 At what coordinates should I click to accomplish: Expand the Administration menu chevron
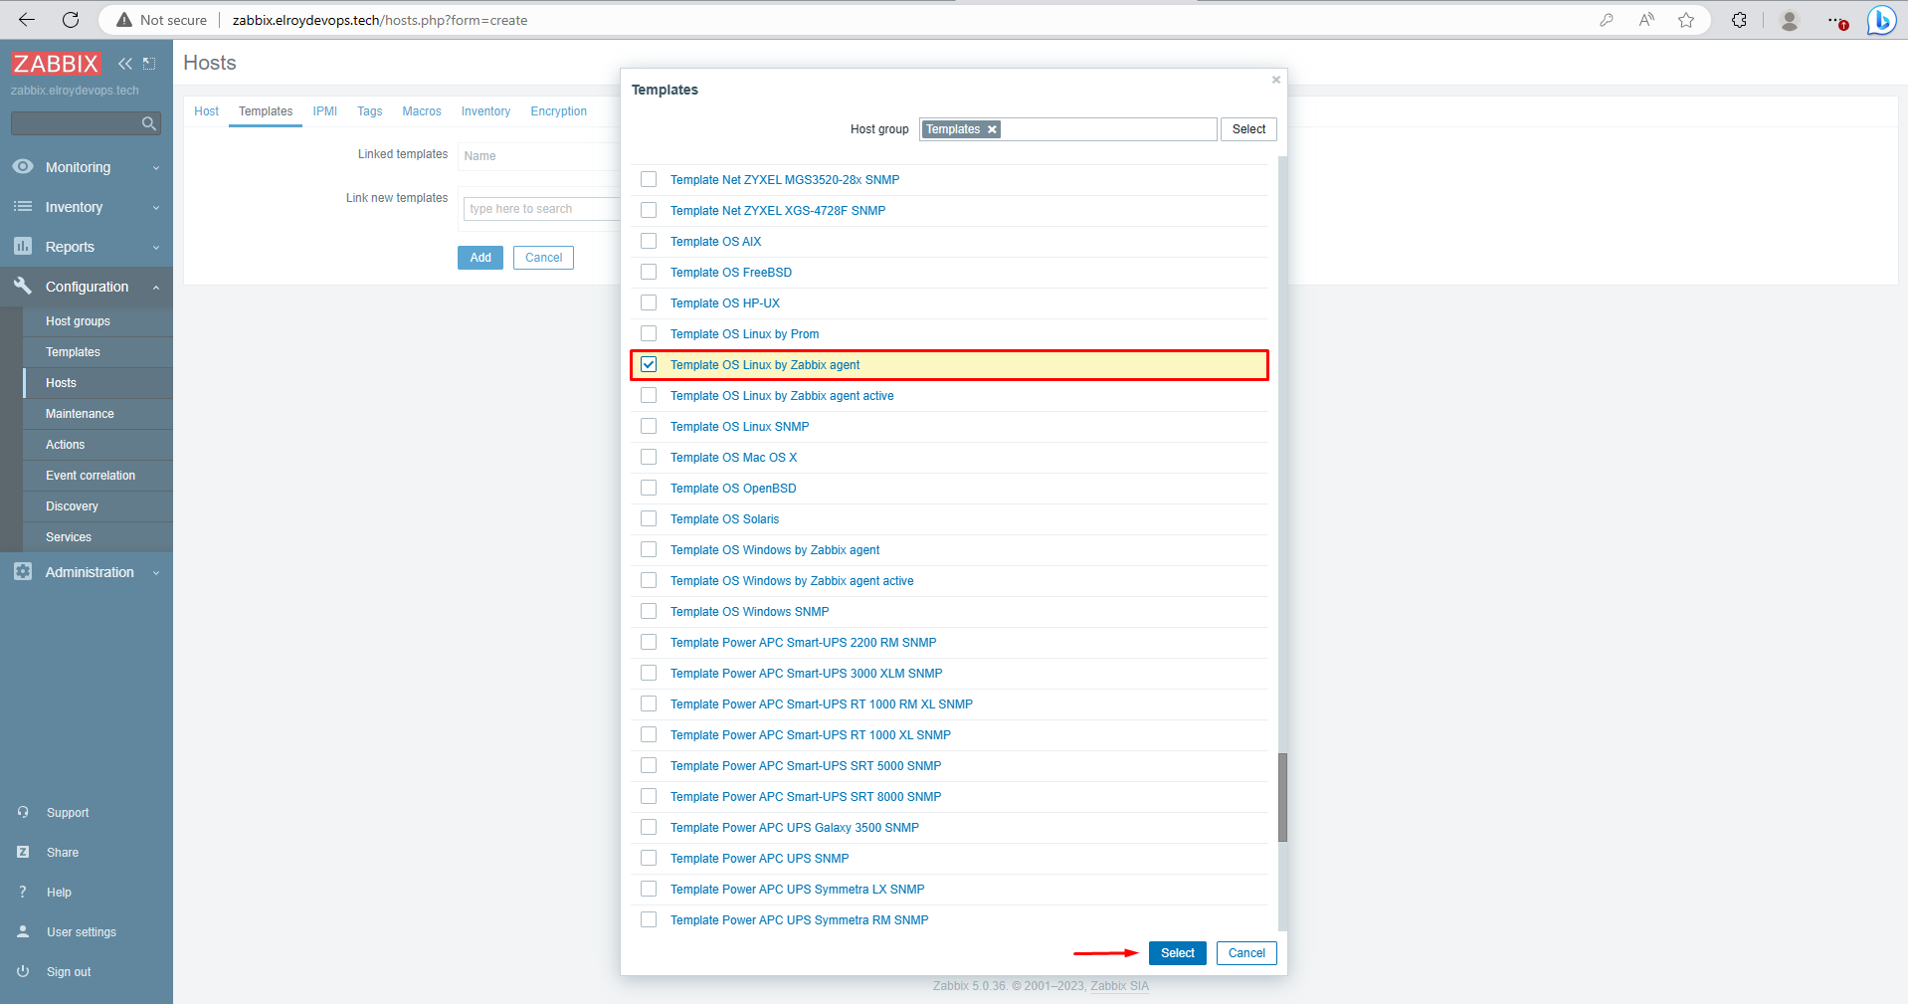tap(156, 573)
